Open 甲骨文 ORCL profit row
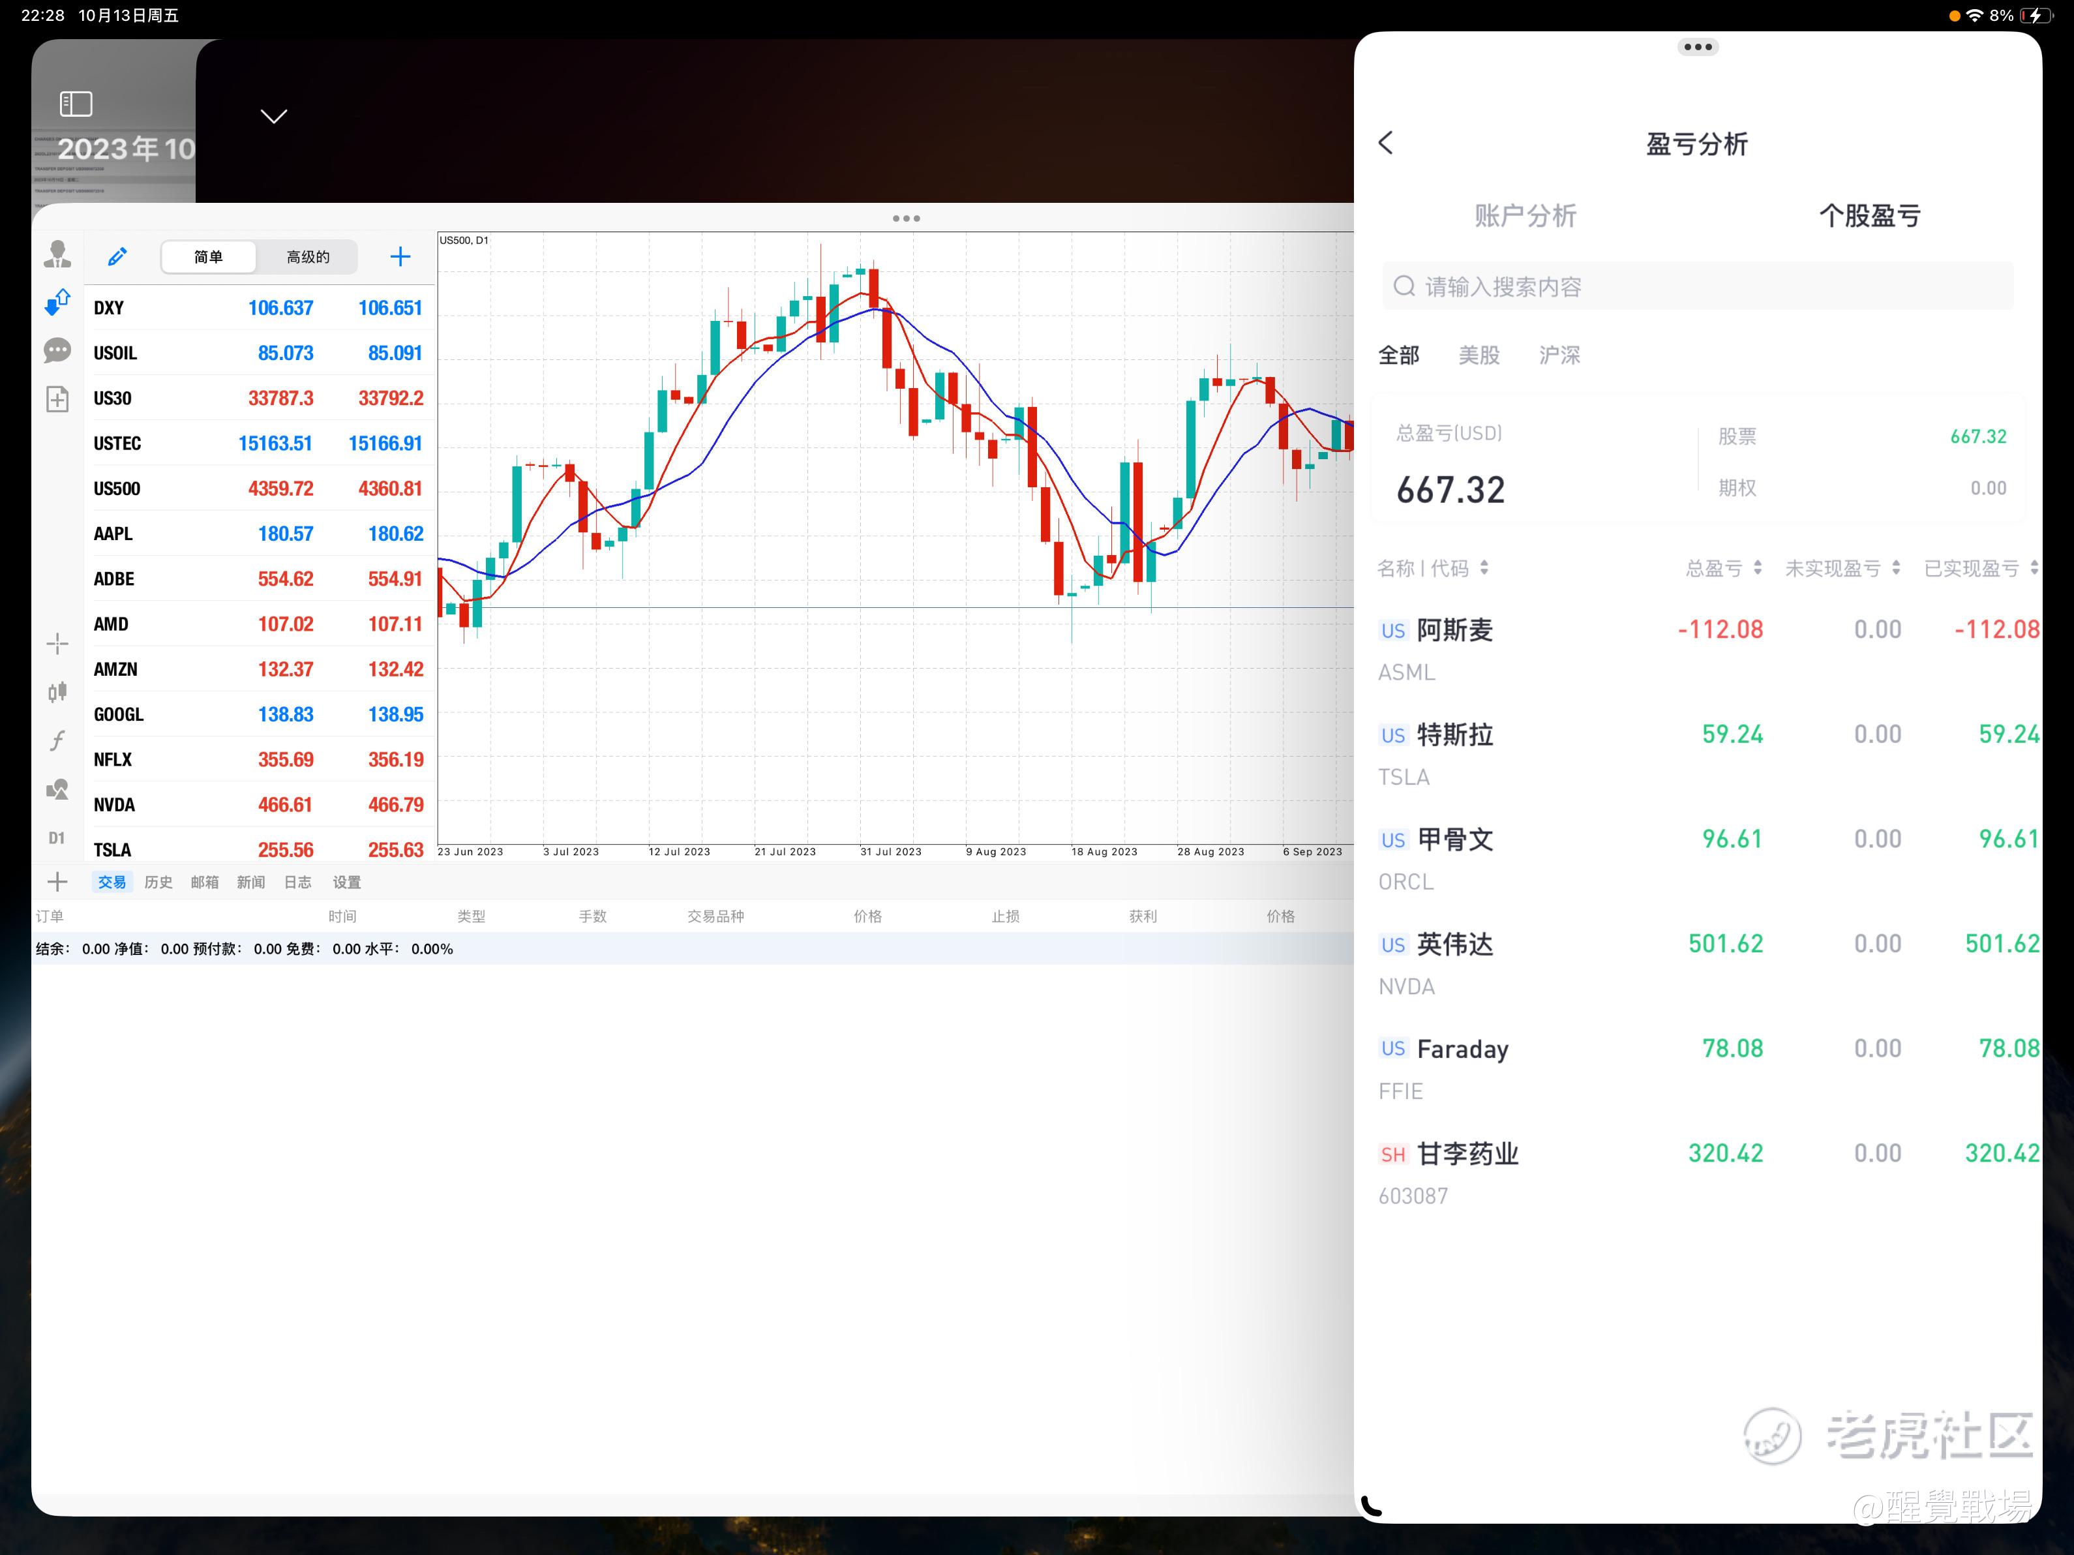The height and width of the screenshot is (1555, 2074). 1698,860
